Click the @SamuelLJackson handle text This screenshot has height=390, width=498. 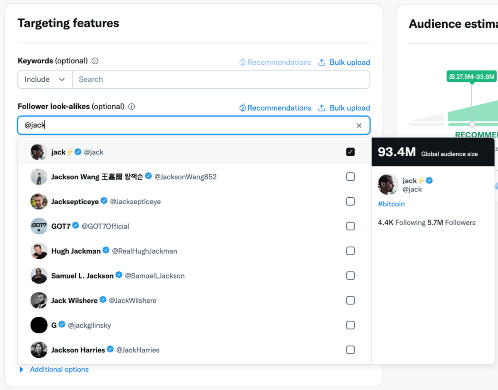155,276
